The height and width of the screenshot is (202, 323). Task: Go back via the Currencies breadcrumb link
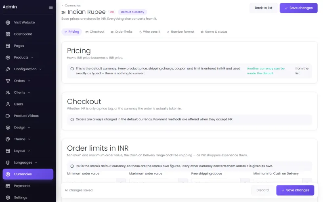(73, 5)
